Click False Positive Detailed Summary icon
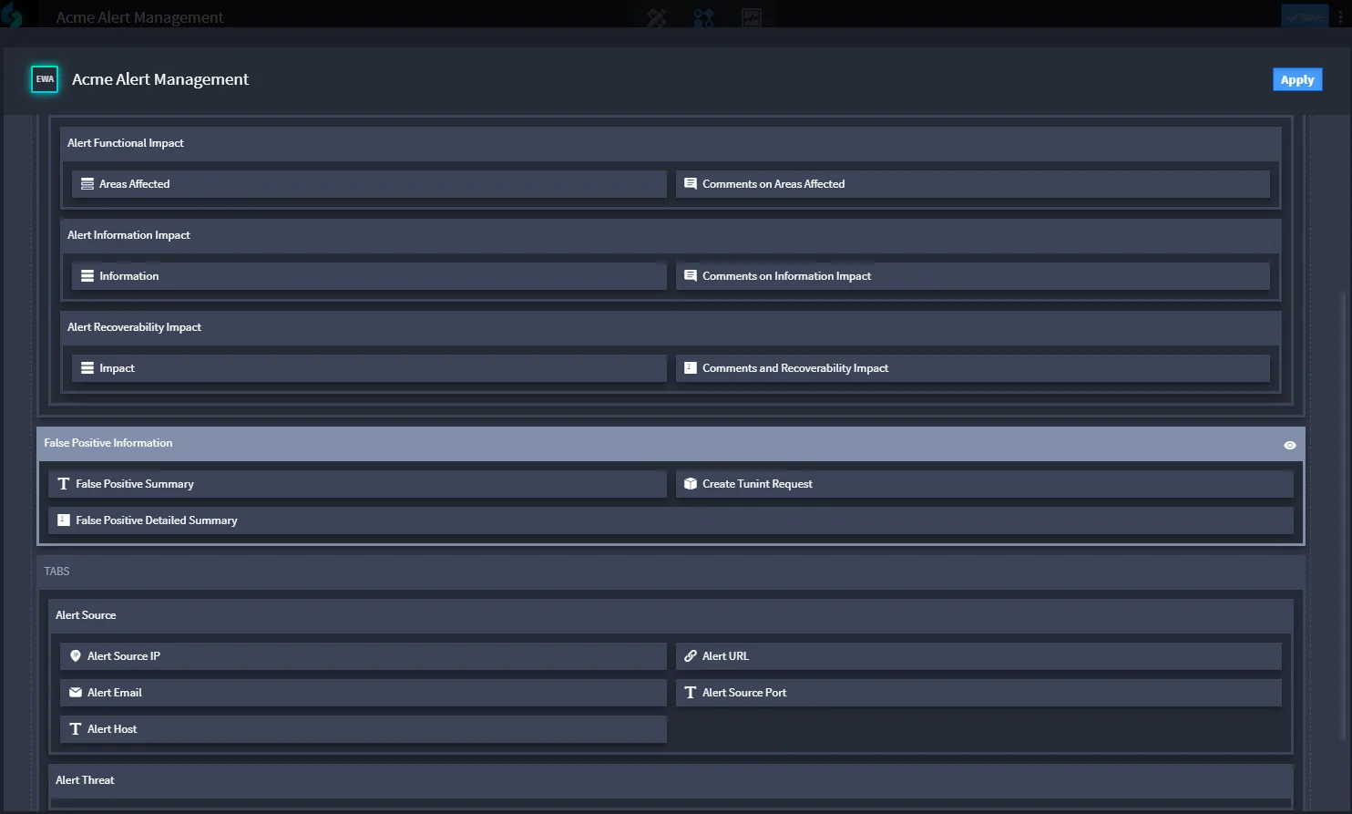The width and height of the screenshot is (1352, 814). [x=64, y=520]
